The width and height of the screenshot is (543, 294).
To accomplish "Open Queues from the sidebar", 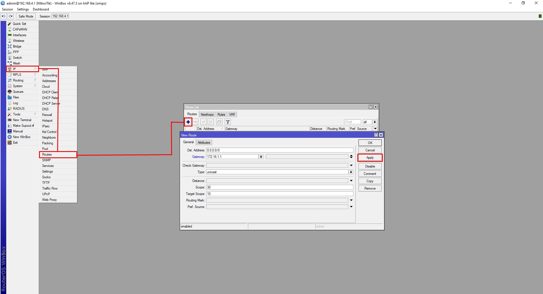I will pos(22,92).
